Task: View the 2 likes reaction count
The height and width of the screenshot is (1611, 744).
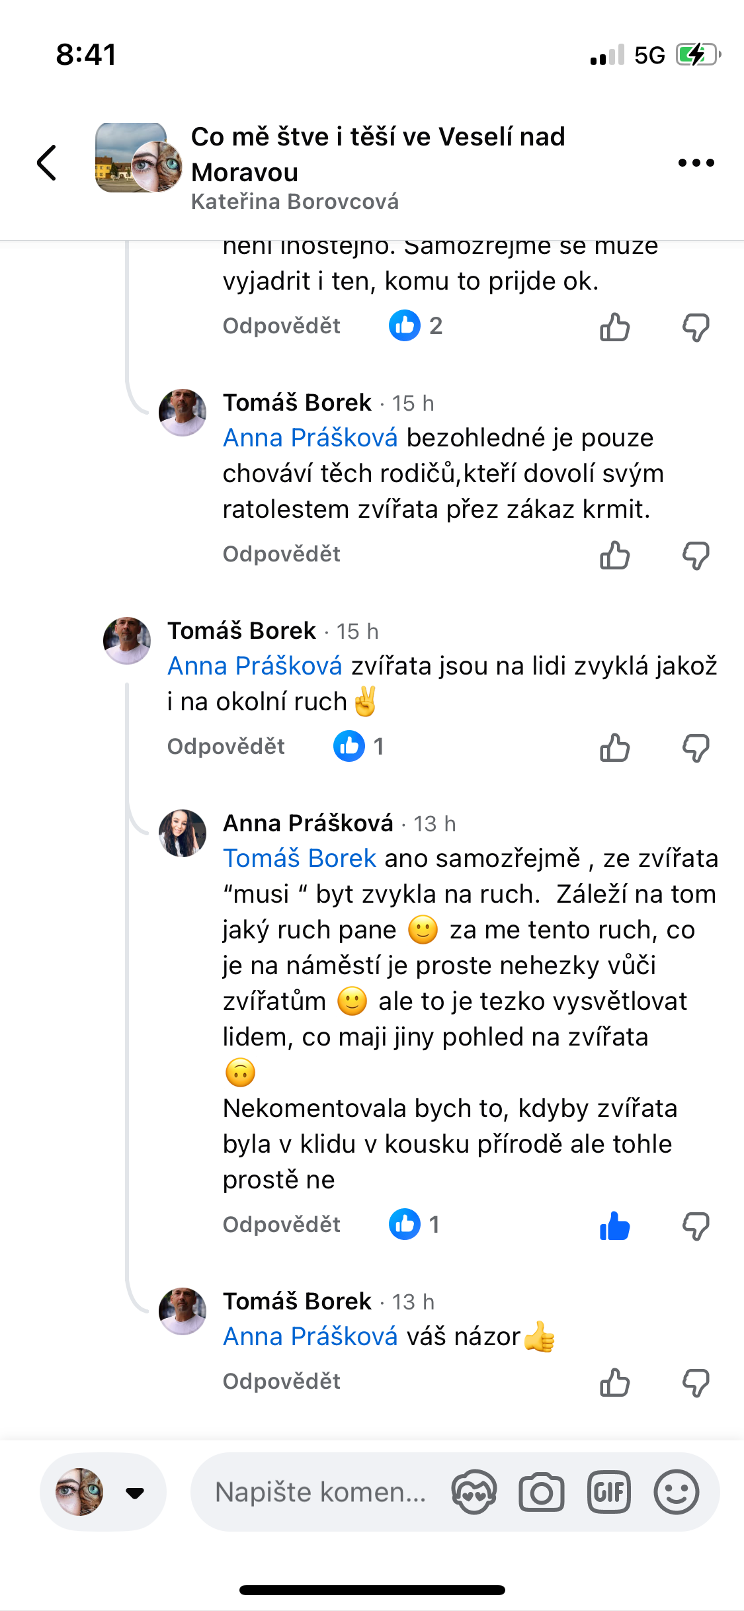Action: pos(416,326)
